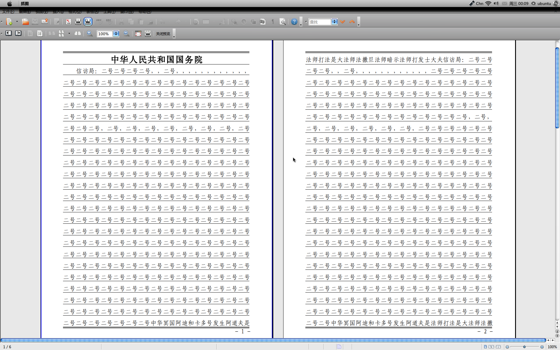Screen dimensions: 560x350
Task: Open the 格式(O) menu
Action: (x=75, y=12)
